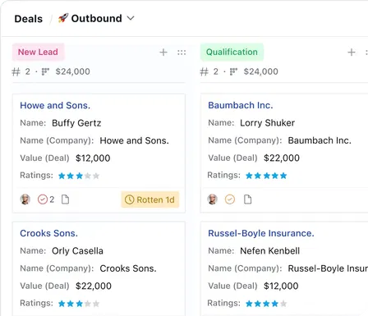Click contact name Orly Casella
The height and width of the screenshot is (316, 368).
tap(77, 251)
